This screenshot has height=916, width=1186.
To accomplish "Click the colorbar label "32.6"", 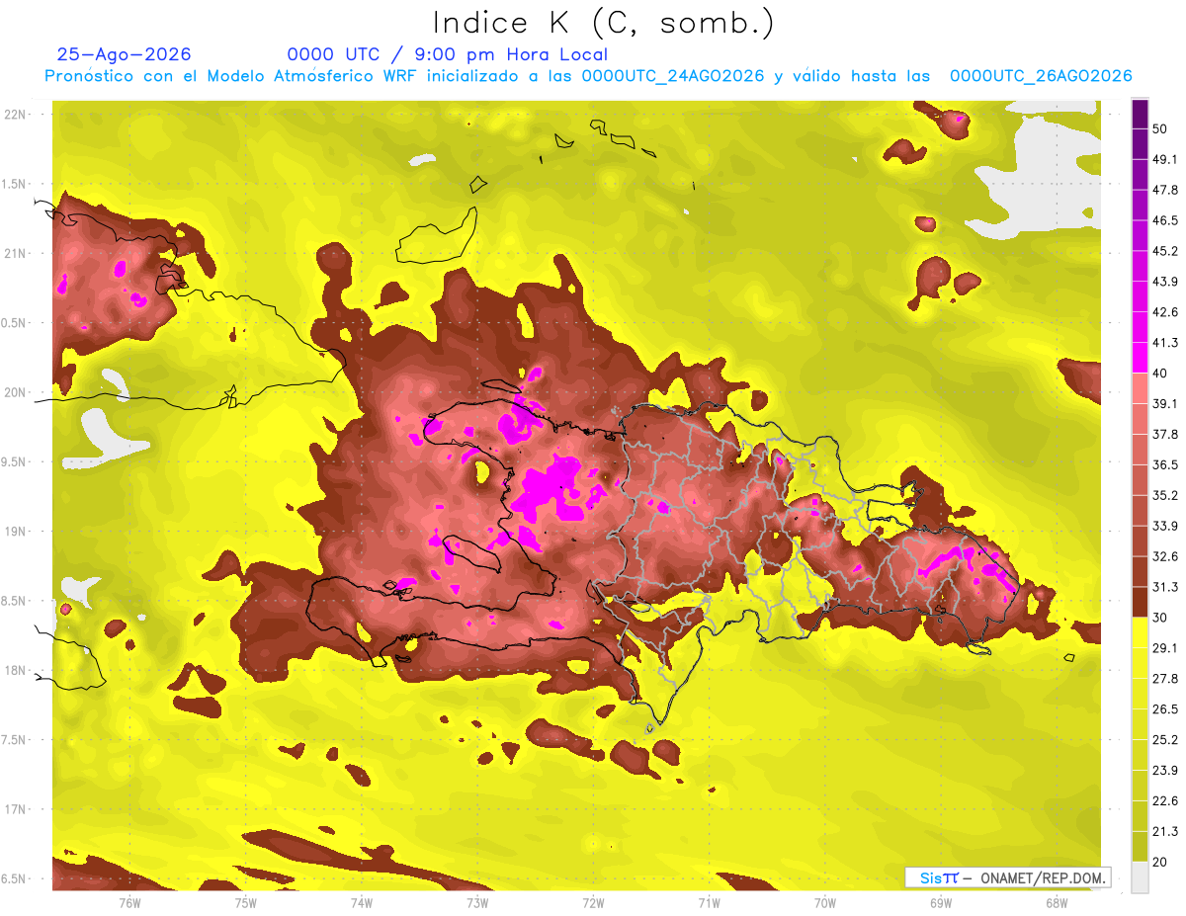I will [x=1165, y=556].
